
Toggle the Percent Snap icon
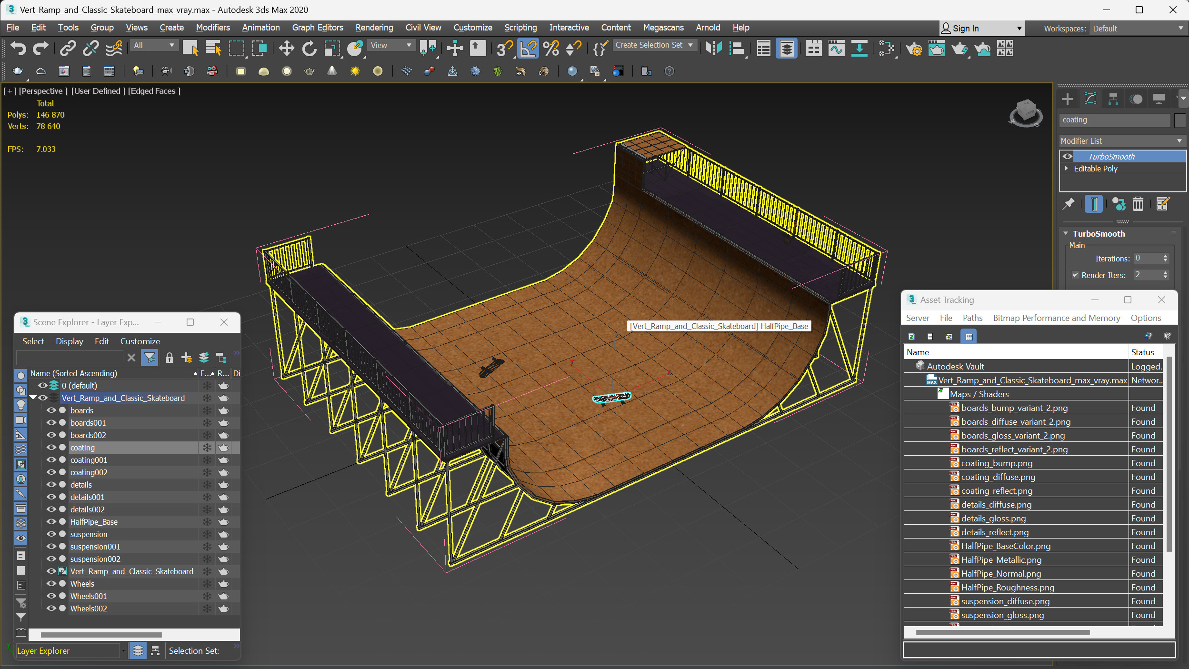550,48
